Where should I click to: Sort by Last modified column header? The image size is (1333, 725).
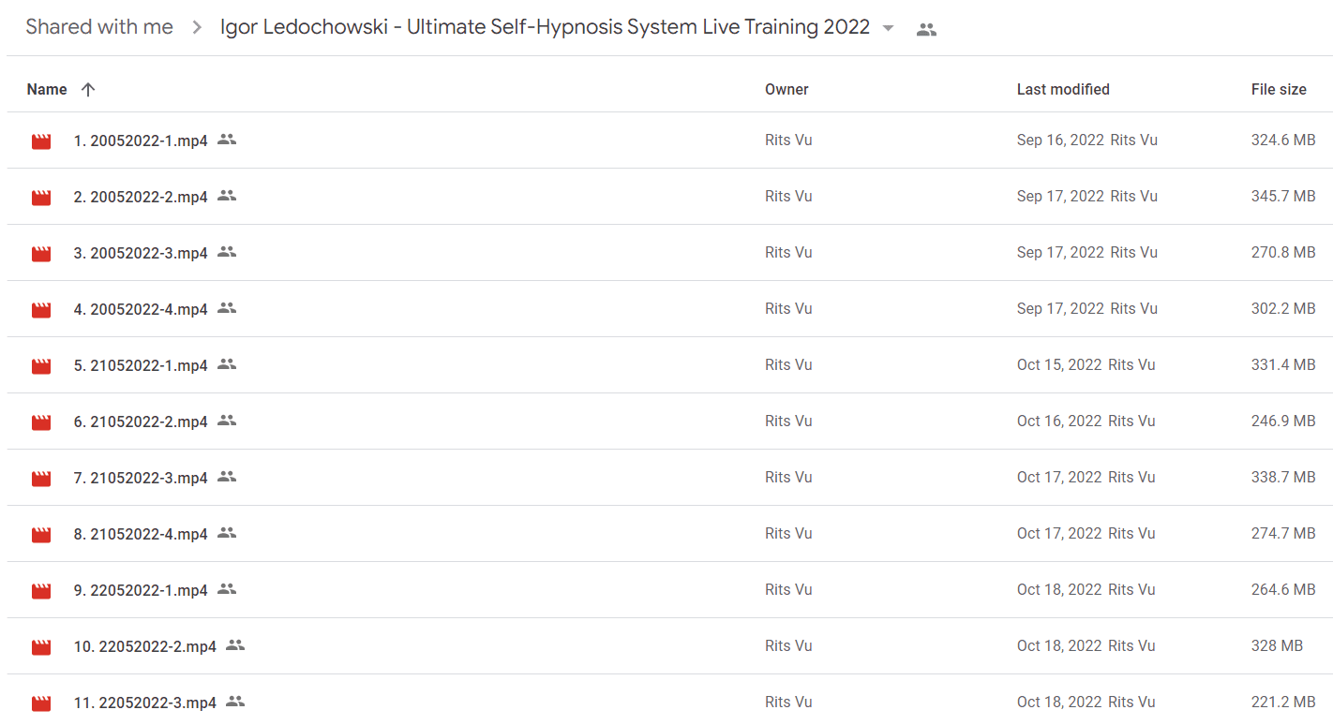coord(1063,90)
